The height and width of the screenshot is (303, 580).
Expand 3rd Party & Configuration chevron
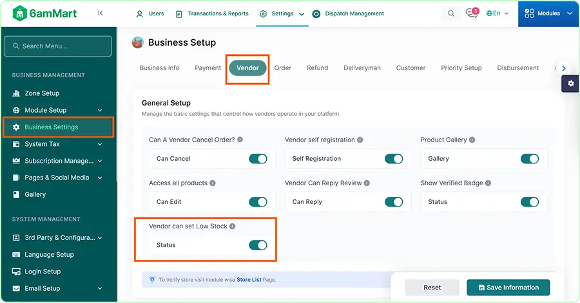coord(100,238)
